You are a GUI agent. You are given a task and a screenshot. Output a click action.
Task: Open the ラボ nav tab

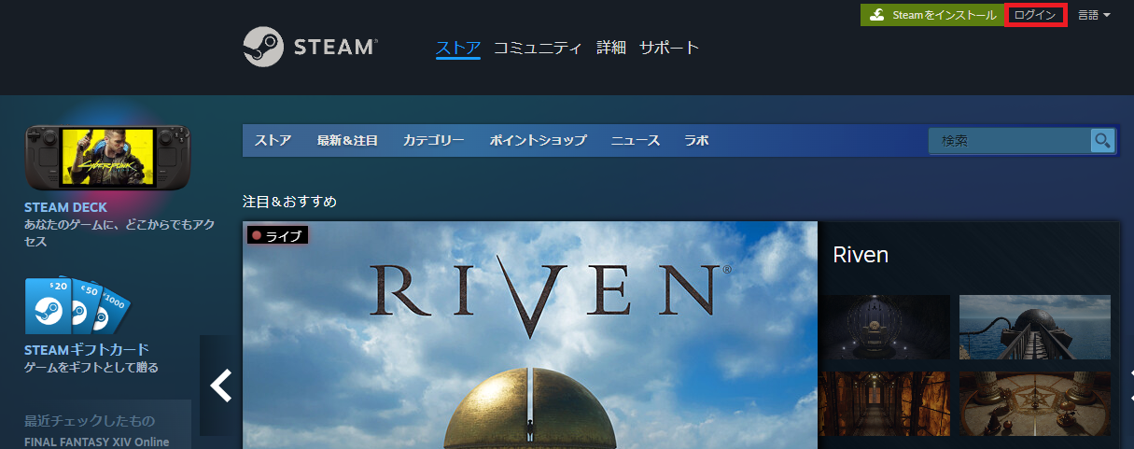tap(696, 141)
